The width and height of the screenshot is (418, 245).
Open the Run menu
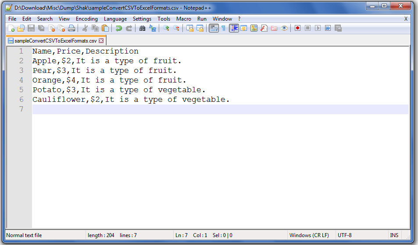(x=202, y=19)
